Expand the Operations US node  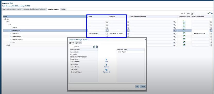[x=11, y=37]
